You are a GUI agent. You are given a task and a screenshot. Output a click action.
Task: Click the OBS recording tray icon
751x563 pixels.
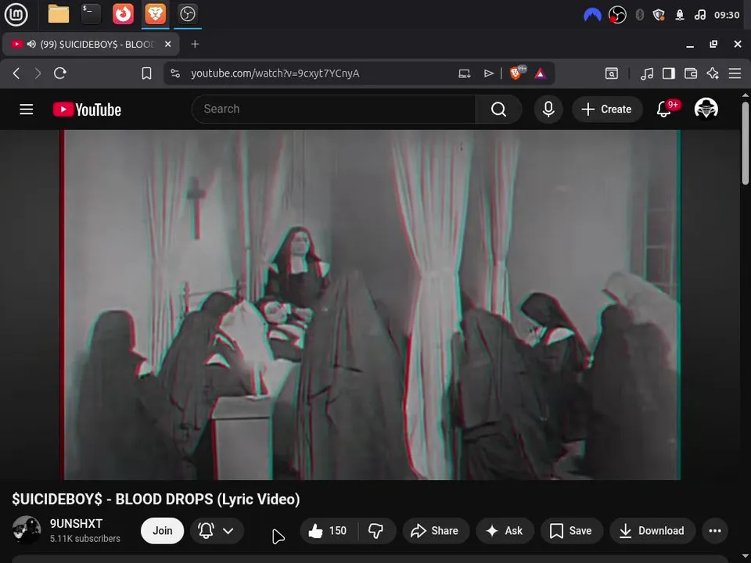(617, 15)
